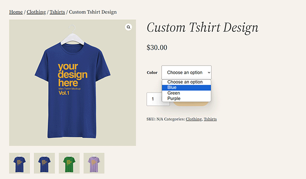Click the Custom Tshirt Design product title
This screenshot has width=306, height=179.
click(x=202, y=28)
